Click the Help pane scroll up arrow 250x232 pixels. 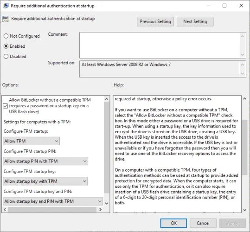(245, 99)
